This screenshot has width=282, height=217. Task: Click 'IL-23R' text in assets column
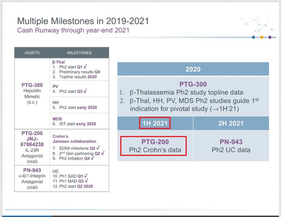32,150
